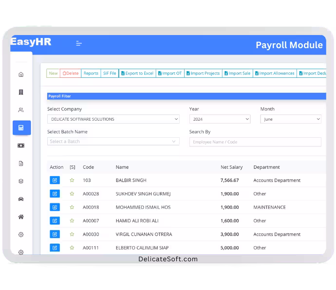The height and width of the screenshot is (290, 336).
Task: Open the vehicle car sidebar icon
Action: click(x=21, y=199)
